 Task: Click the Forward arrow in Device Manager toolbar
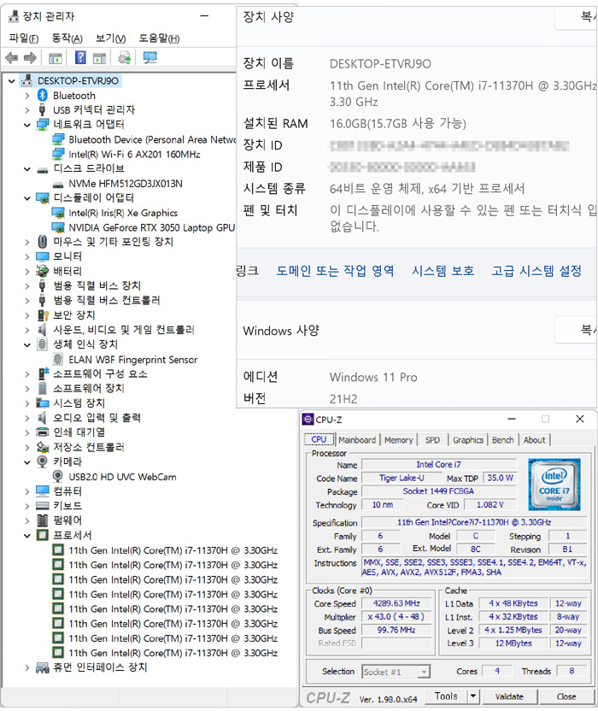coord(30,57)
